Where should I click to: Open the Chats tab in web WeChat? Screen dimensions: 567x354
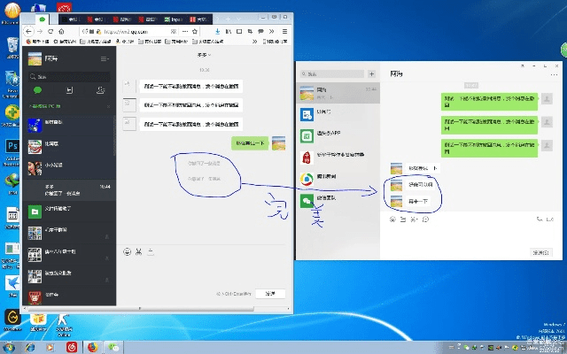38,90
